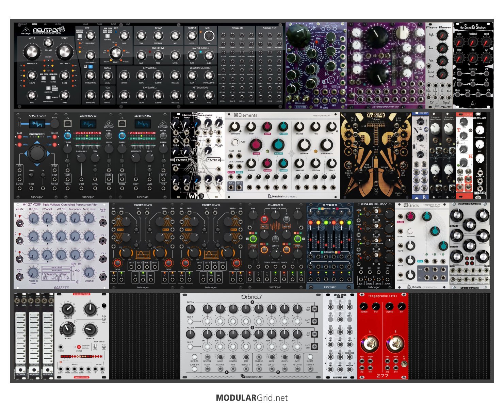The height and width of the screenshot is (405, 504).
Task: Click the MODULARGrid.net link text
Action: pyautogui.click(x=252, y=398)
